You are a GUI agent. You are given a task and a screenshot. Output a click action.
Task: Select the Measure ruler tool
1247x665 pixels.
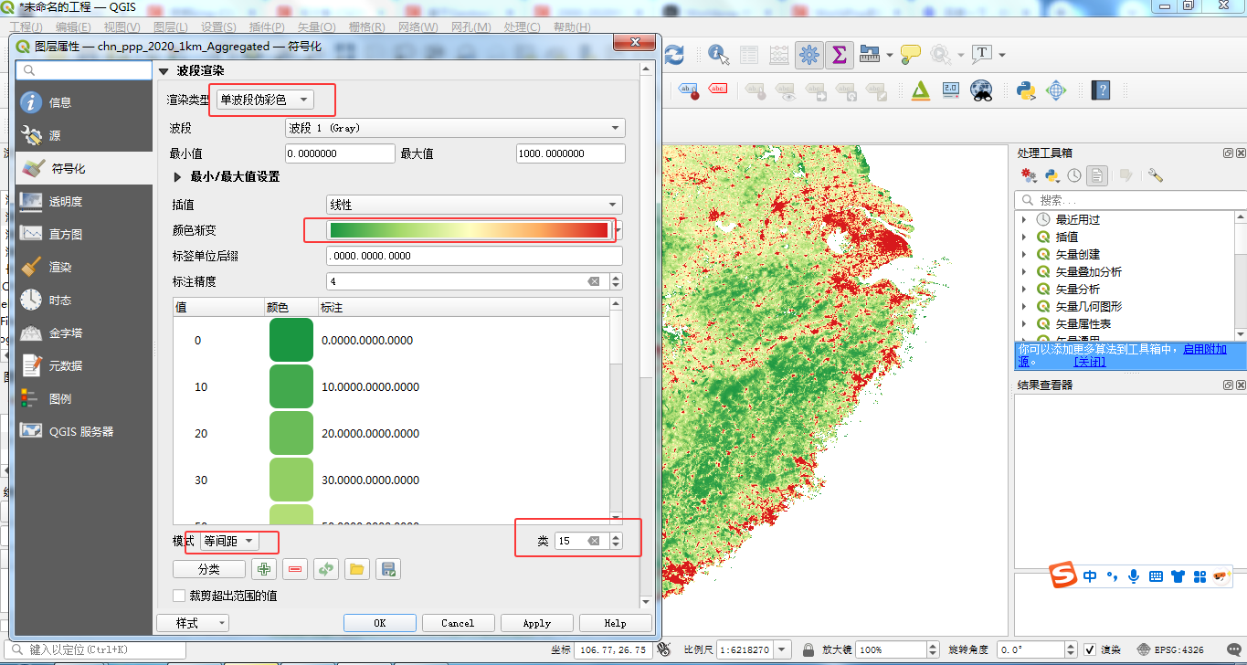pyautogui.click(x=869, y=55)
